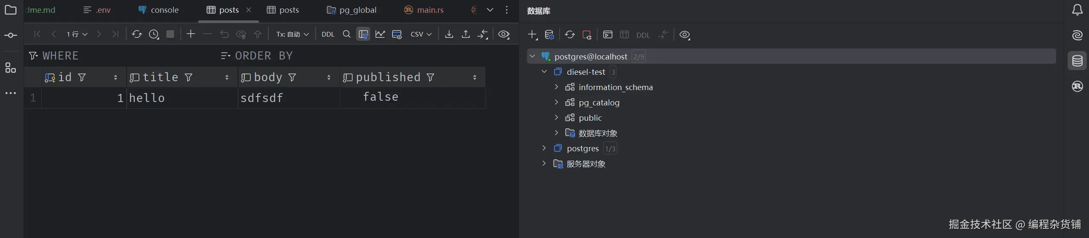Filter the id column
Image resolution: width=1089 pixels, height=238 pixels.
tap(82, 77)
